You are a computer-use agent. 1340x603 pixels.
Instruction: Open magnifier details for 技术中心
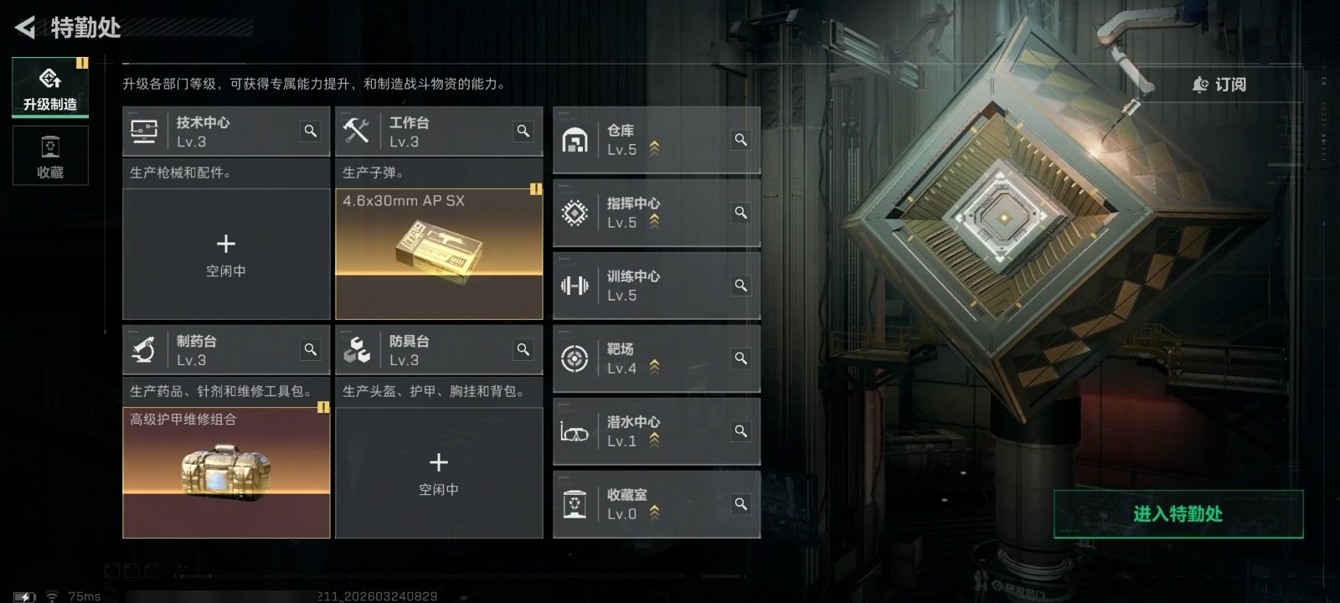[x=311, y=131]
